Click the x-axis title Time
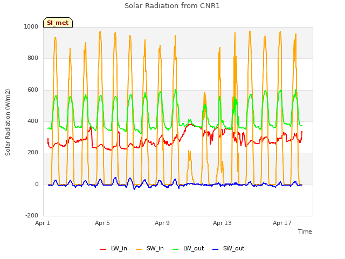 click(305, 231)
